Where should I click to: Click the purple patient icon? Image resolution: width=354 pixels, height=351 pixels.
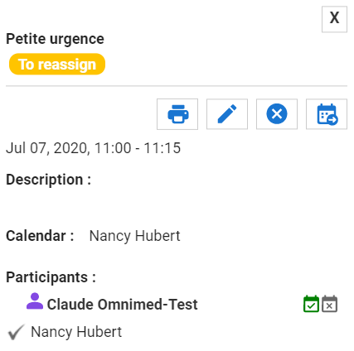tap(35, 301)
